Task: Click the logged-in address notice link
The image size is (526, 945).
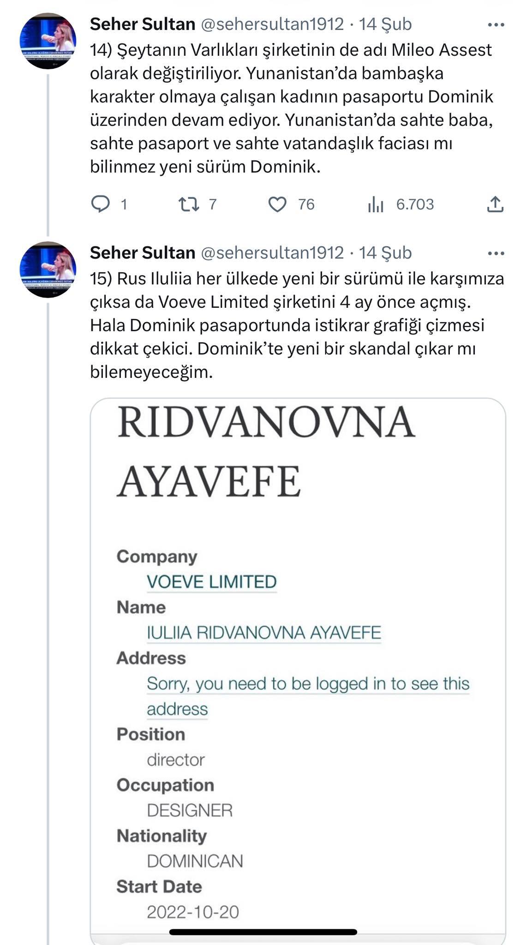Action: tap(308, 684)
